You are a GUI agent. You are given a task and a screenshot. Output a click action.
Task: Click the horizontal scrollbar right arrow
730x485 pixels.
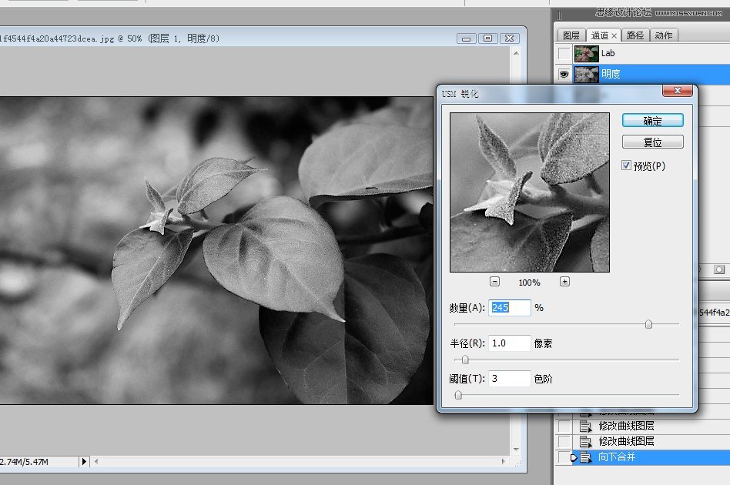point(504,462)
